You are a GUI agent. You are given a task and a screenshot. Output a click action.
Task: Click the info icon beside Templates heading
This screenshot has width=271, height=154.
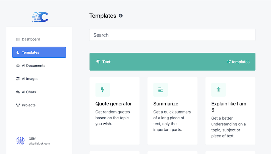tap(121, 16)
